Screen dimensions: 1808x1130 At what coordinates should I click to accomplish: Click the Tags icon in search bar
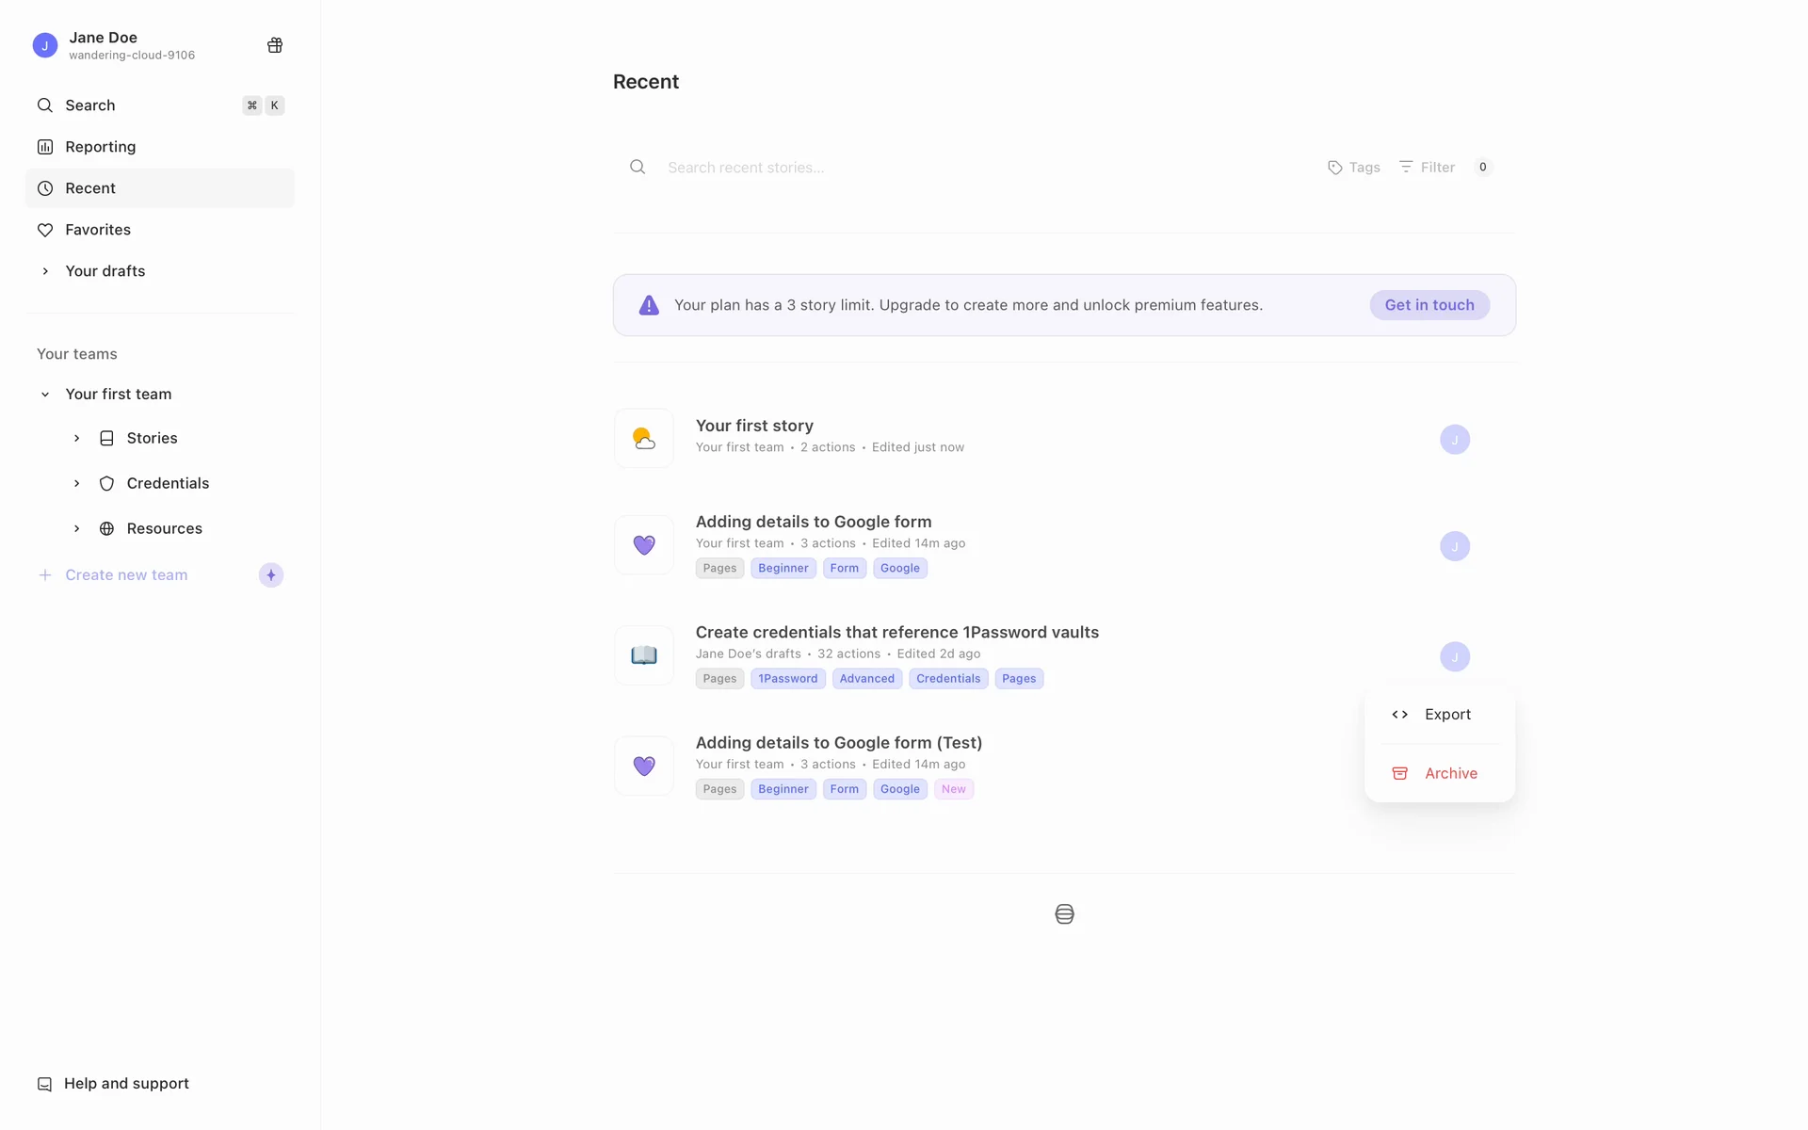(1335, 168)
